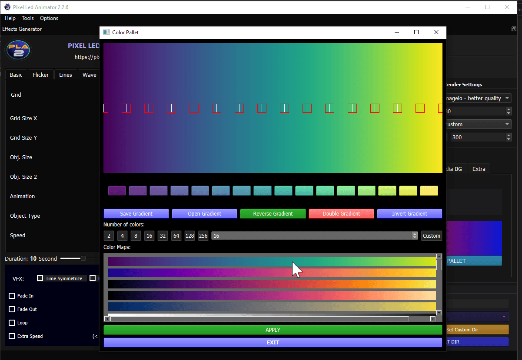This screenshot has width=522, height=360.
Task: Click the PLA2 logo icon
Action: 18,49
